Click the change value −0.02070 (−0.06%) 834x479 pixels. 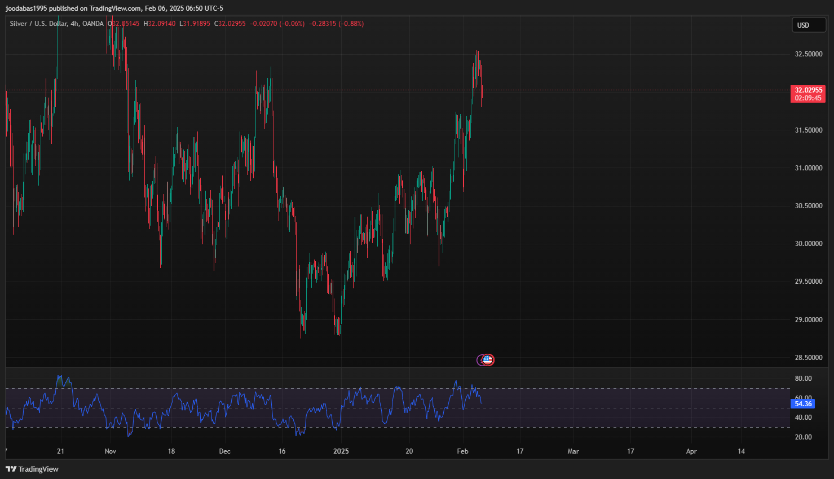pyautogui.click(x=277, y=24)
